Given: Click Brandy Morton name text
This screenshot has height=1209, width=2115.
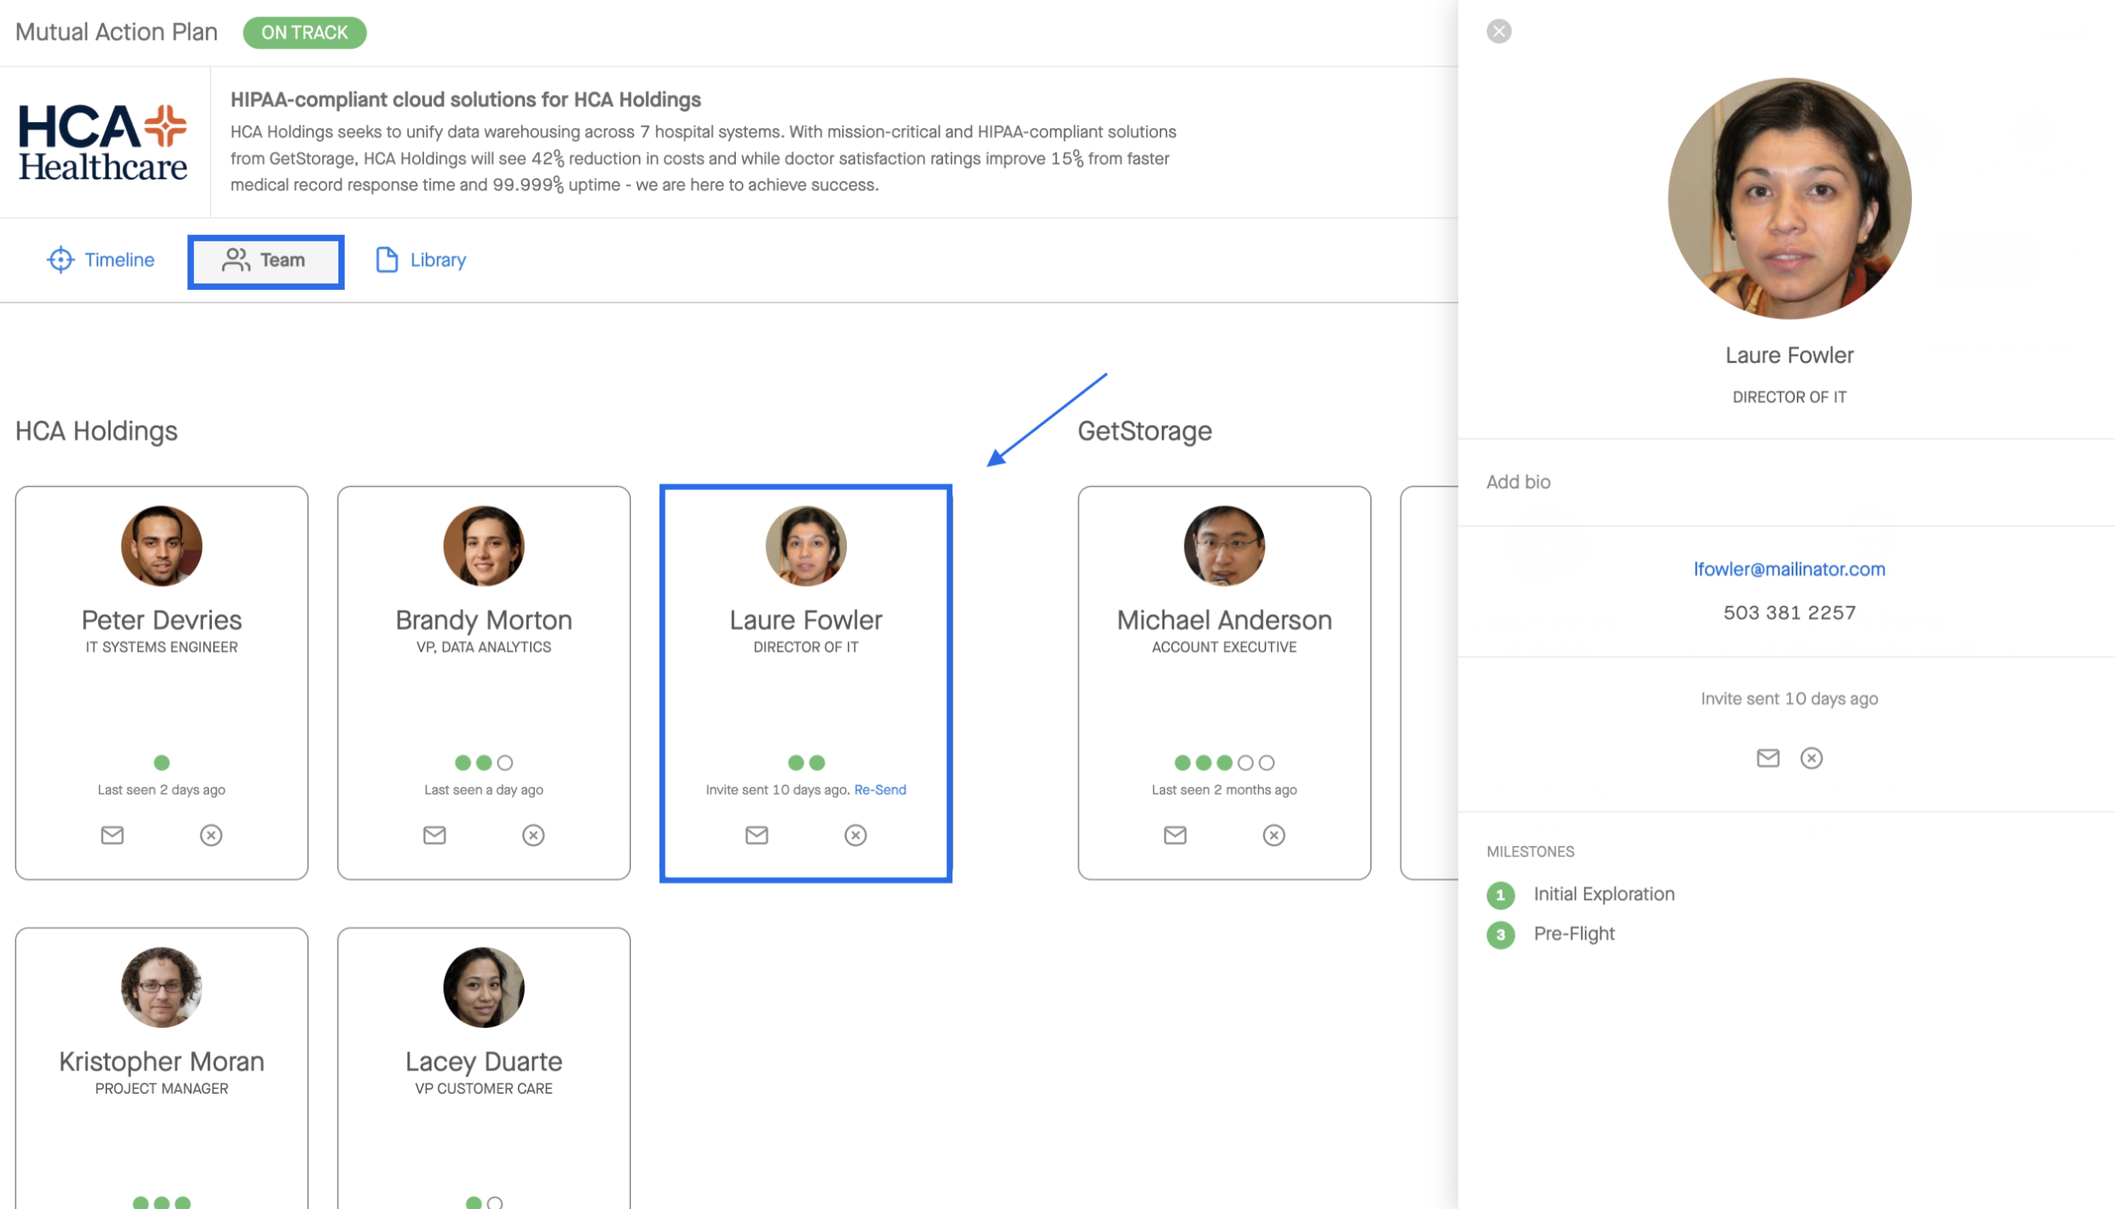Looking at the screenshot, I should coord(484,621).
